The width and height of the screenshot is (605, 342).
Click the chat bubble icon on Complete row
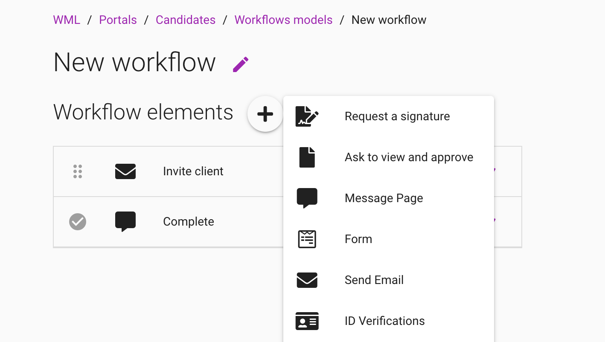click(x=125, y=221)
